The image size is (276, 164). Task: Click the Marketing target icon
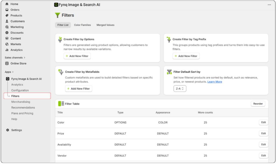tap(7, 27)
